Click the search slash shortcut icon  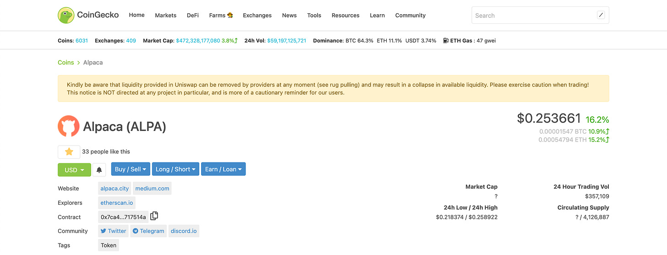pos(601,15)
